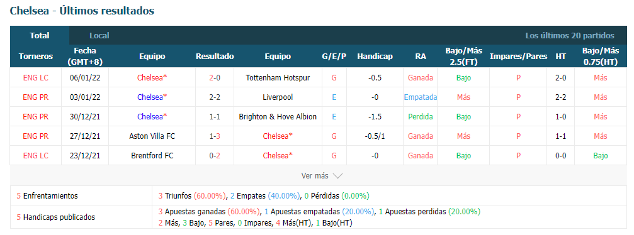This screenshot has height=235, width=634.
Task: Open Brentford FC team link
Action: click(152, 155)
